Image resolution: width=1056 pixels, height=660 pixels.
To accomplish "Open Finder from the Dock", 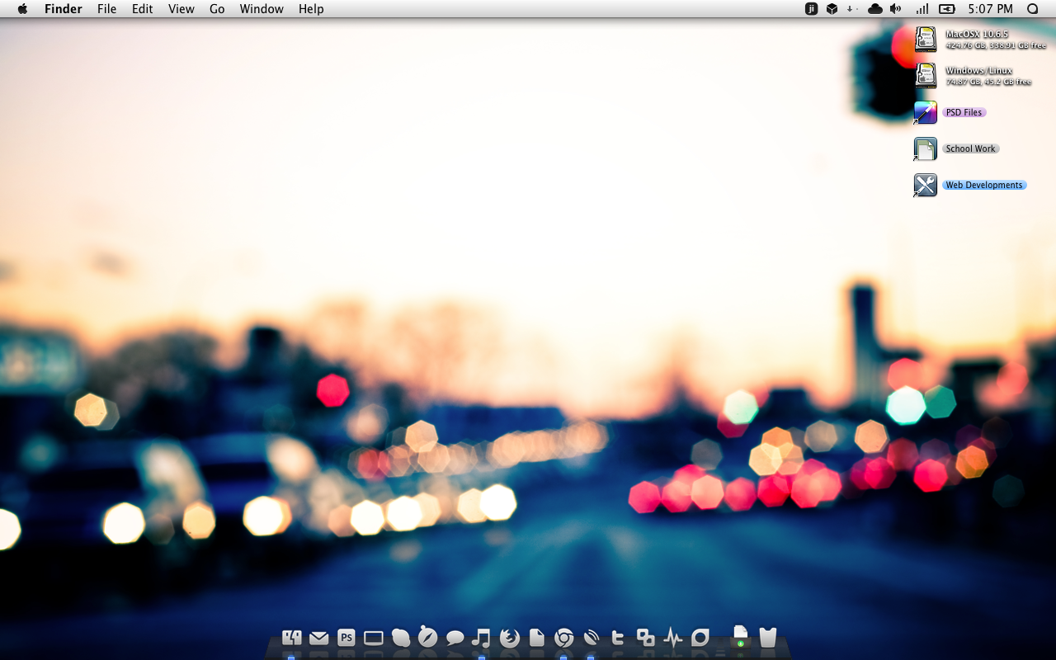I will 291,637.
